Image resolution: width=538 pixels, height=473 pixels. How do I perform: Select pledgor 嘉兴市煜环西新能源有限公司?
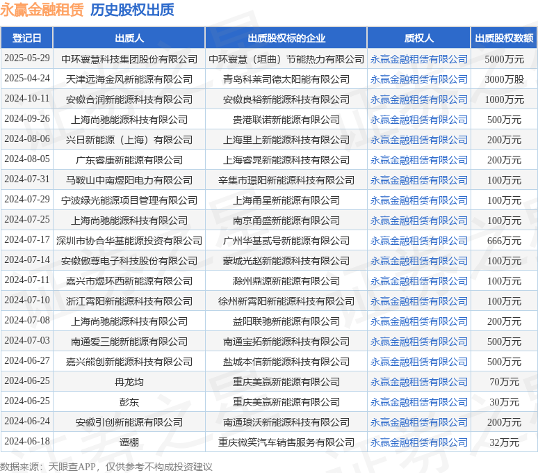[x=129, y=281]
